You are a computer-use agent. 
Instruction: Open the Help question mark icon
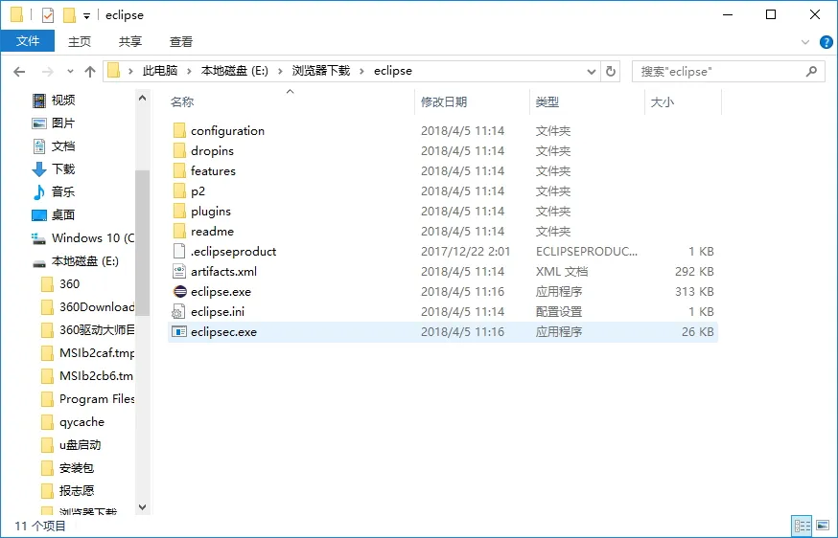tap(826, 42)
